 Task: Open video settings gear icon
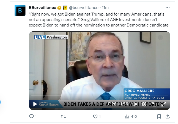144,104
